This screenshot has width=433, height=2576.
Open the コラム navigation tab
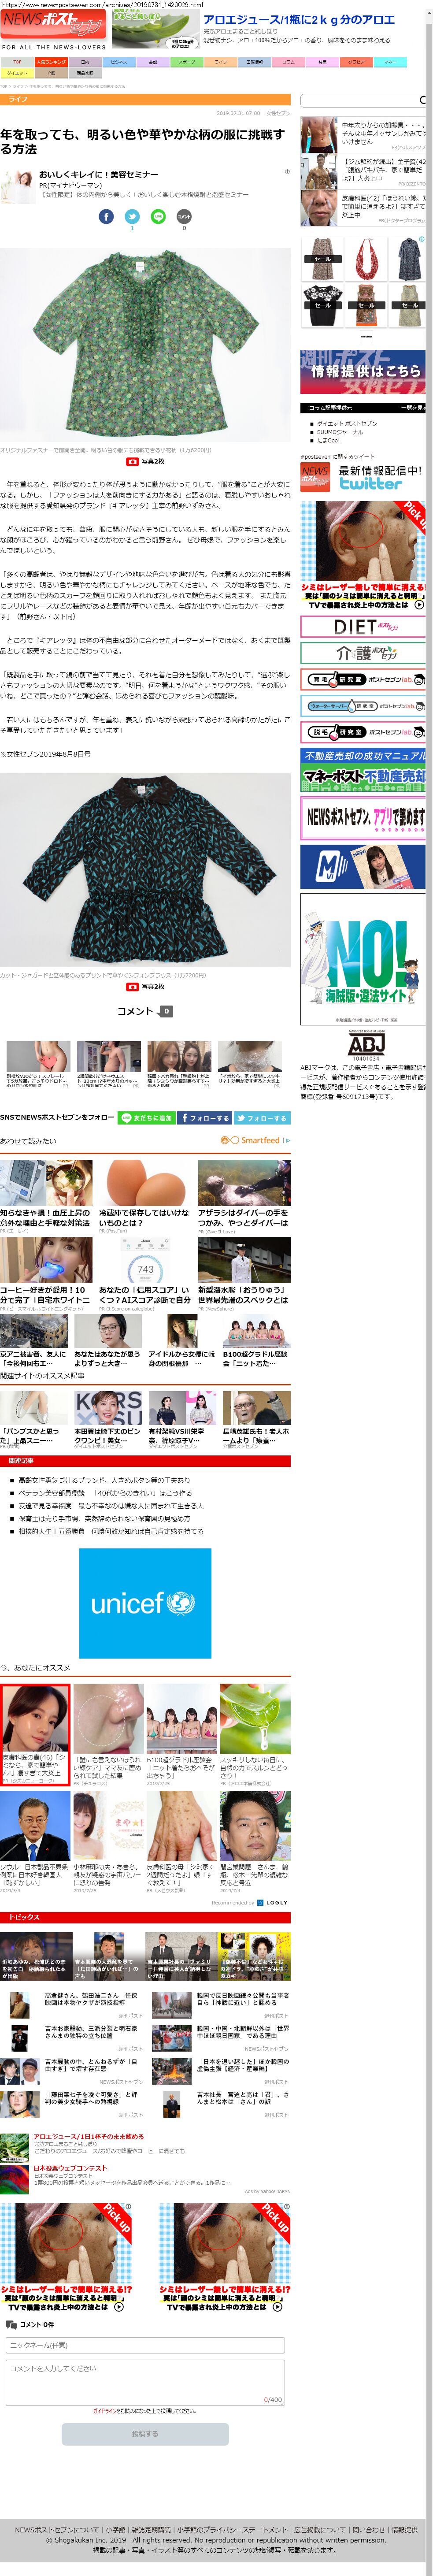(x=289, y=62)
